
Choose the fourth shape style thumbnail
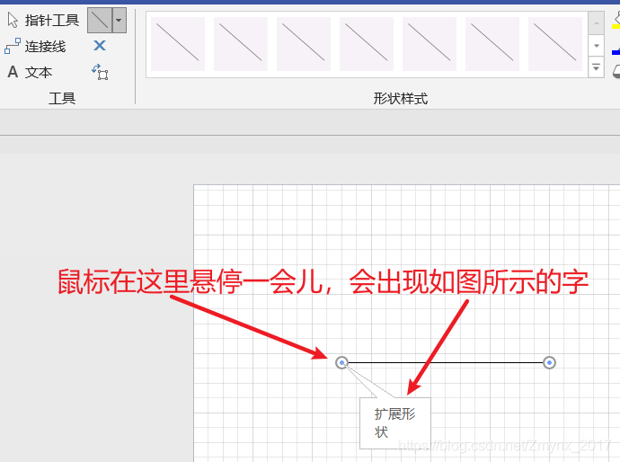367,44
